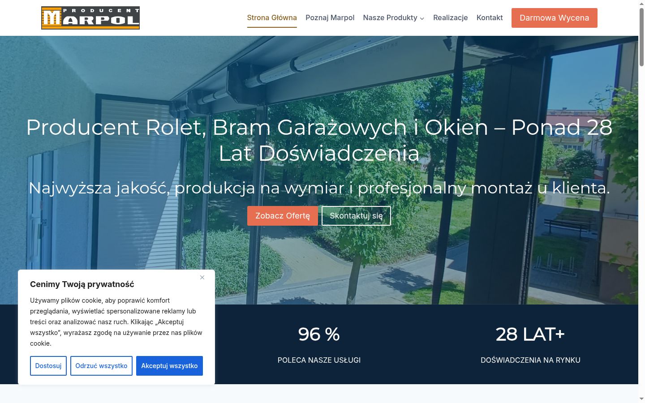Screen dimensions: 645x403
Task: Reject cookies via Odrzuć wszystko
Action: (x=101, y=366)
